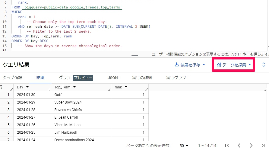The image size is (269, 150).
Task: Click the results vertical scrollbar
Action: (x=268, y=98)
